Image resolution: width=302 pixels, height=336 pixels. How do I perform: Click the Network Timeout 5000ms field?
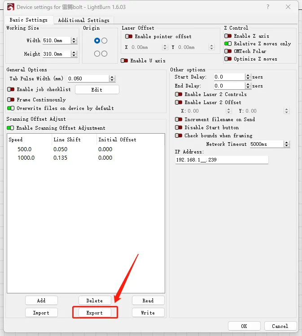(x=267, y=144)
